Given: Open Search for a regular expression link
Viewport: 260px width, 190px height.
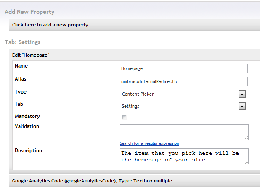Looking at the screenshot, I should point(149,143).
